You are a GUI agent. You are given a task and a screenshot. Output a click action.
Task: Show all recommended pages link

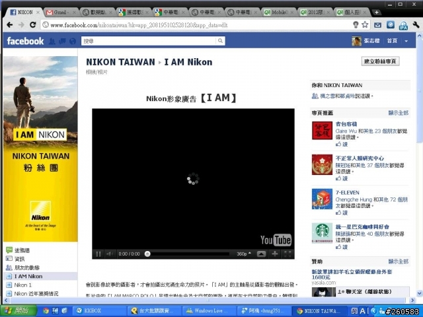[x=399, y=113]
